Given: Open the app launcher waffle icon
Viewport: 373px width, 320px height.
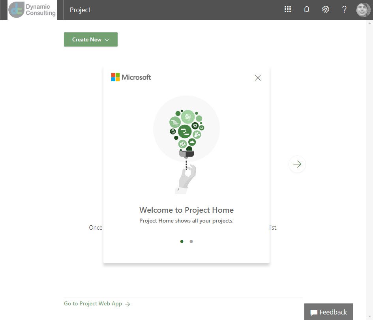Looking at the screenshot, I should (x=288, y=9).
